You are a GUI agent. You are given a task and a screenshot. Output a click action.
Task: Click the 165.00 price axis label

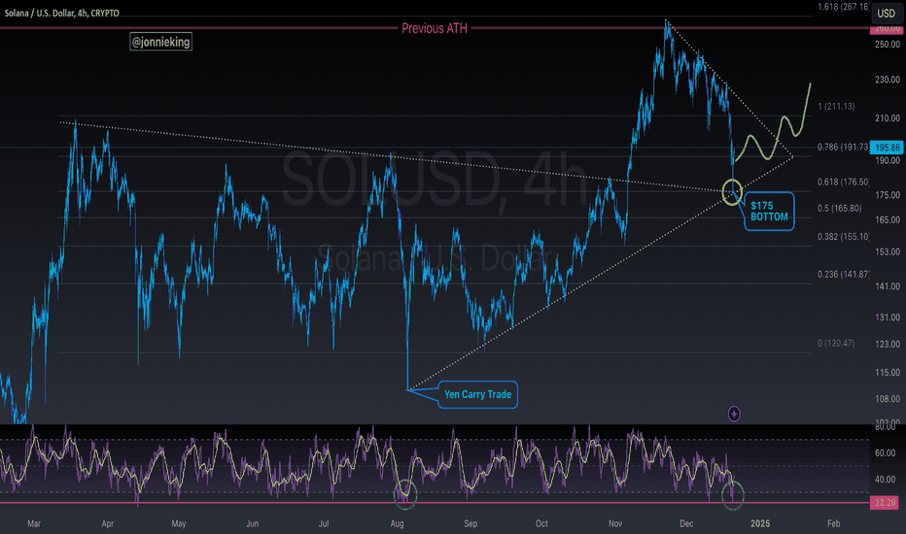888,220
